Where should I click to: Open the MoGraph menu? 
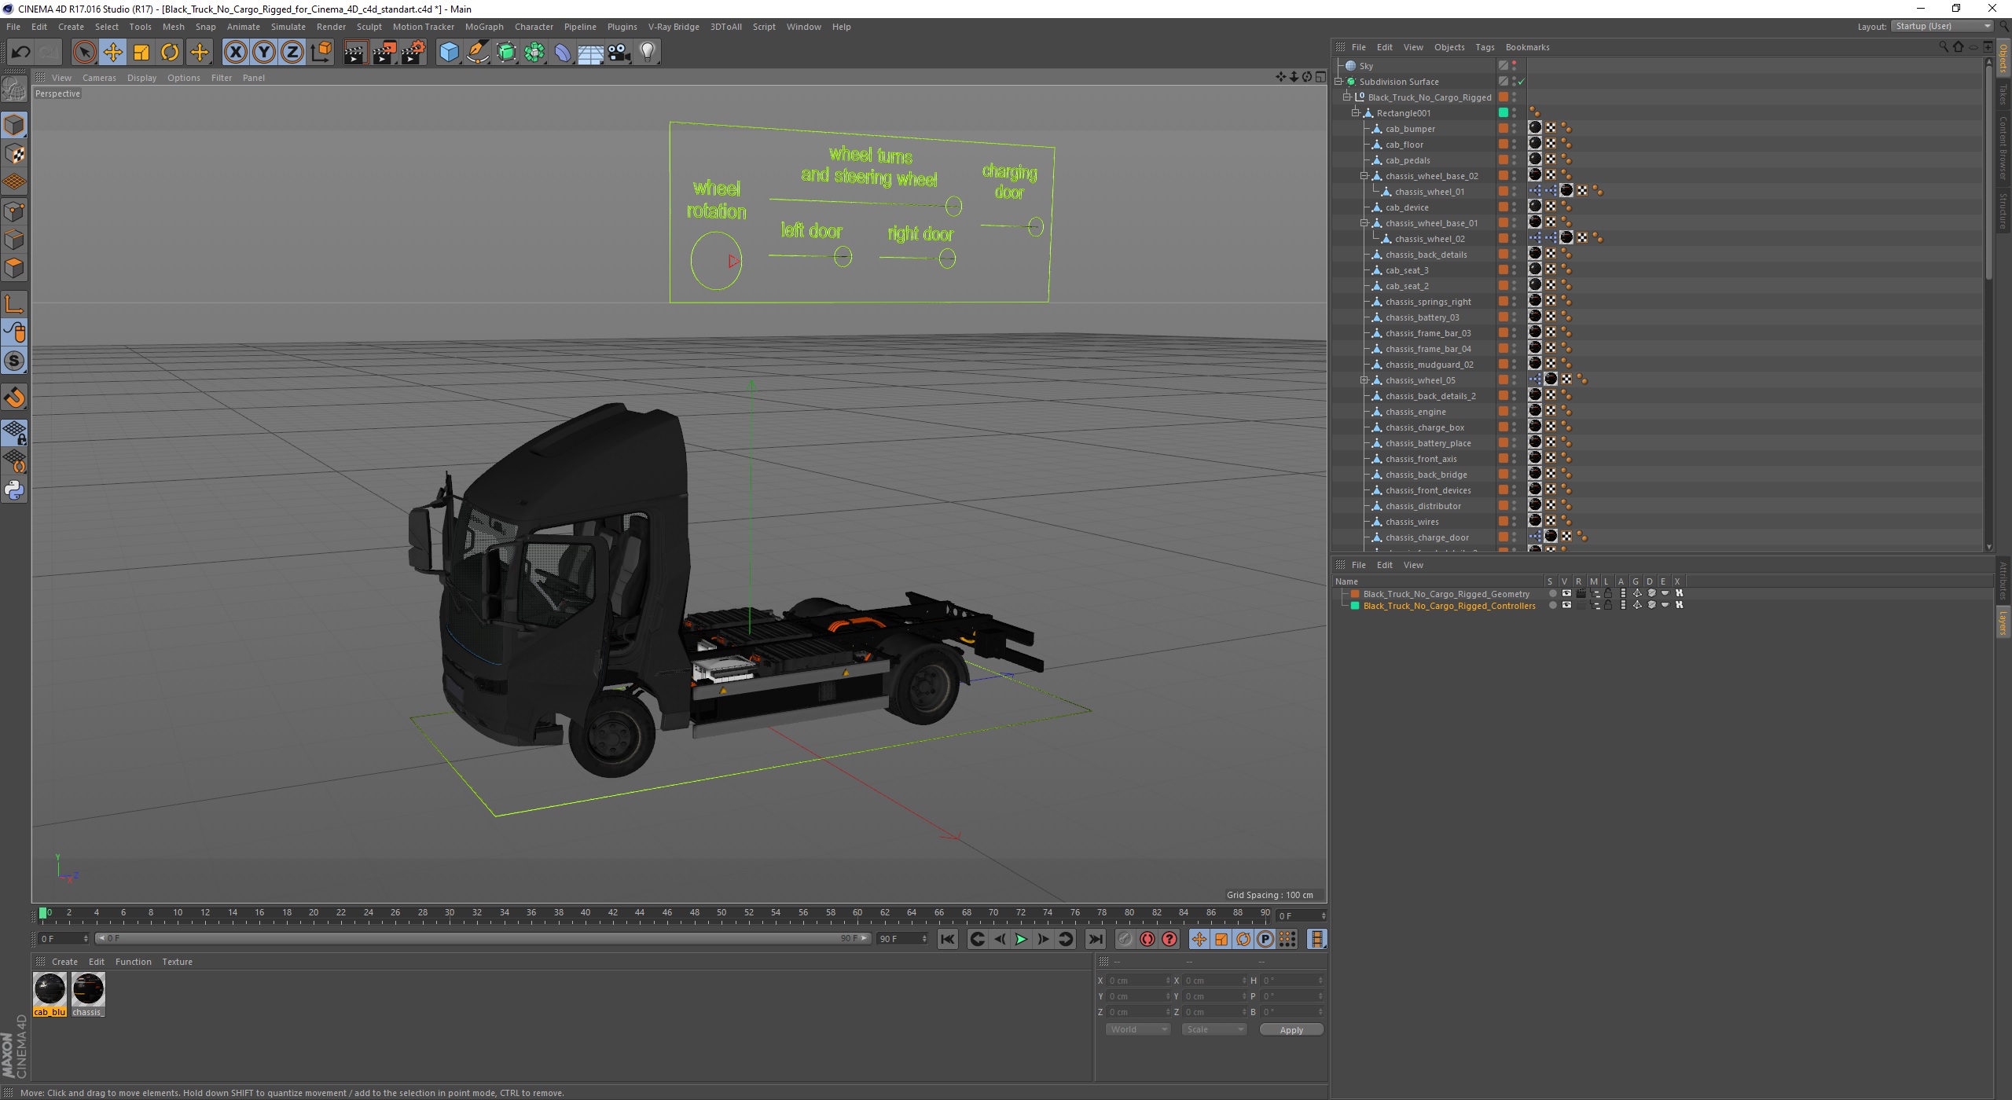484,27
